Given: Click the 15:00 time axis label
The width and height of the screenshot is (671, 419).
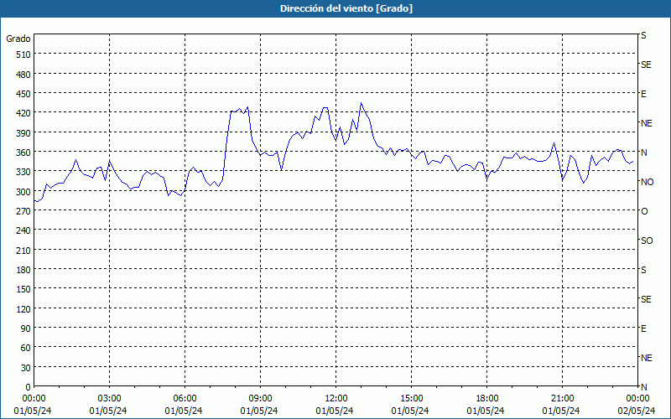Looking at the screenshot, I should 411,399.
